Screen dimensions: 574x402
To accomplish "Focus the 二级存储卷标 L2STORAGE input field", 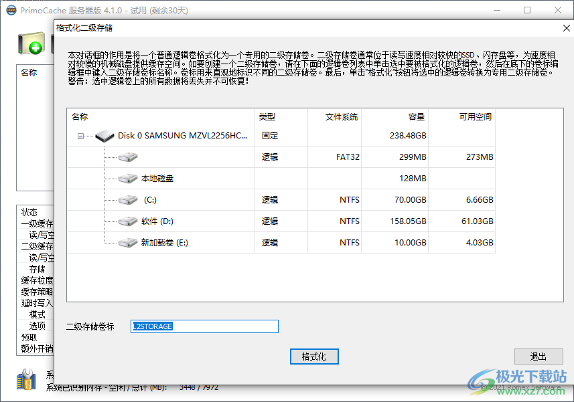I will [x=205, y=326].
